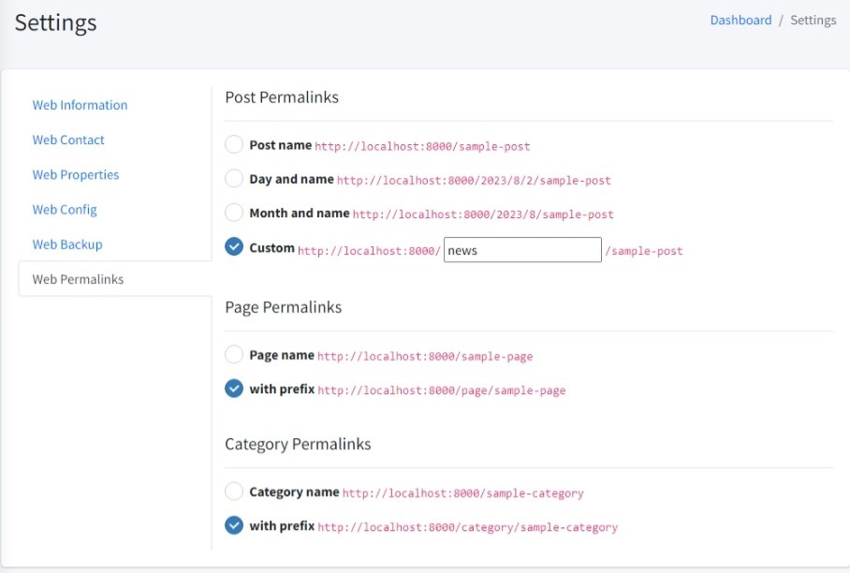
Task: Click the localhost:8000/2023/8/2/sample-post example URL
Action: click(x=474, y=181)
